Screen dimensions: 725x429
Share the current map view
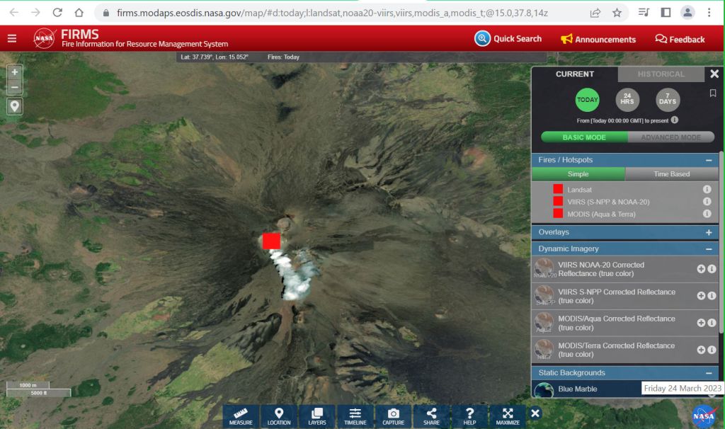pos(431,416)
